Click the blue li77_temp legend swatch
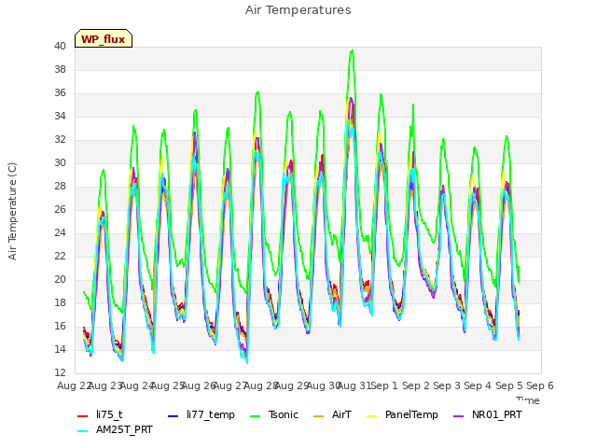 point(174,415)
